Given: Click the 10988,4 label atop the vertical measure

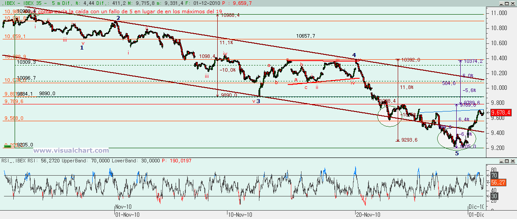Looking at the screenshot, I should tap(230, 15).
